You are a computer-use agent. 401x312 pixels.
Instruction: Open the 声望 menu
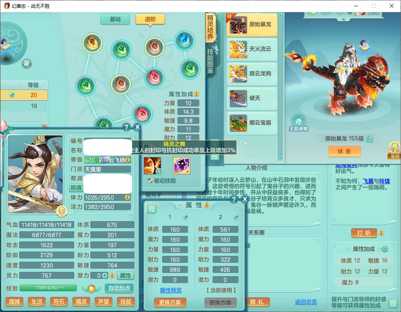tap(103, 302)
